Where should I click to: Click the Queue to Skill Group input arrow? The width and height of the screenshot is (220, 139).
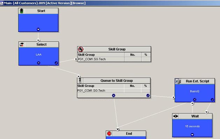click(x=79, y=76)
